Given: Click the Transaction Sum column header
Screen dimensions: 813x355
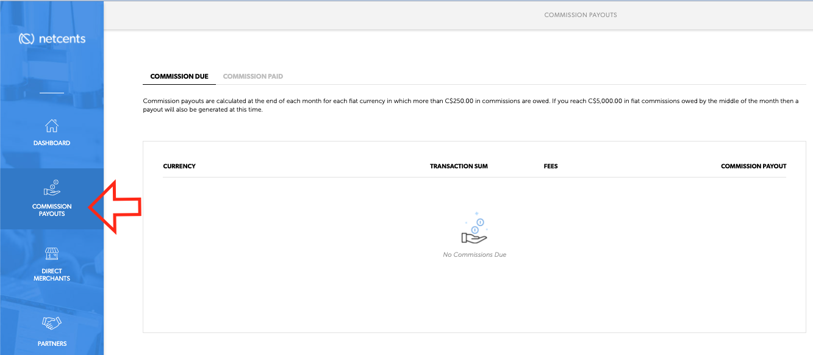Looking at the screenshot, I should tap(459, 166).
